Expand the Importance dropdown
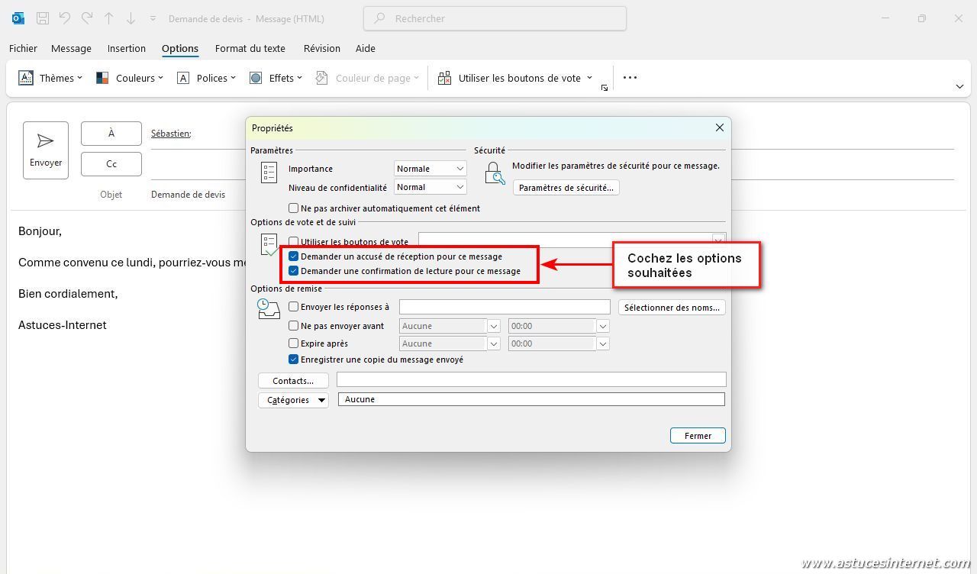The height and width of the screenshot is (574, 977). [x=430, y=169]
